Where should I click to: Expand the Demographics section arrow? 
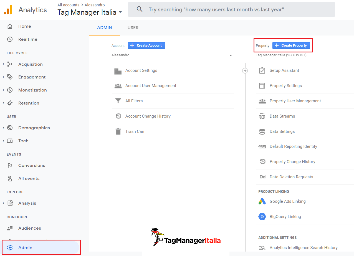point(3,128)
